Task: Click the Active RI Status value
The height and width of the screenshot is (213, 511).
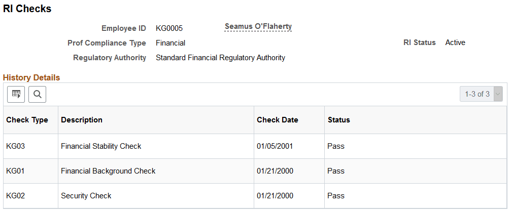Action: click(455, 42)
